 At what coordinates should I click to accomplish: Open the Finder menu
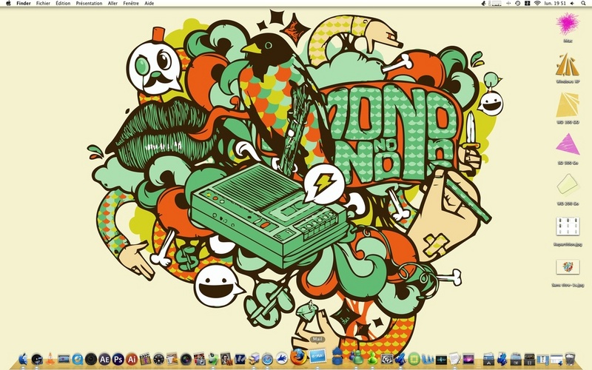24,4
